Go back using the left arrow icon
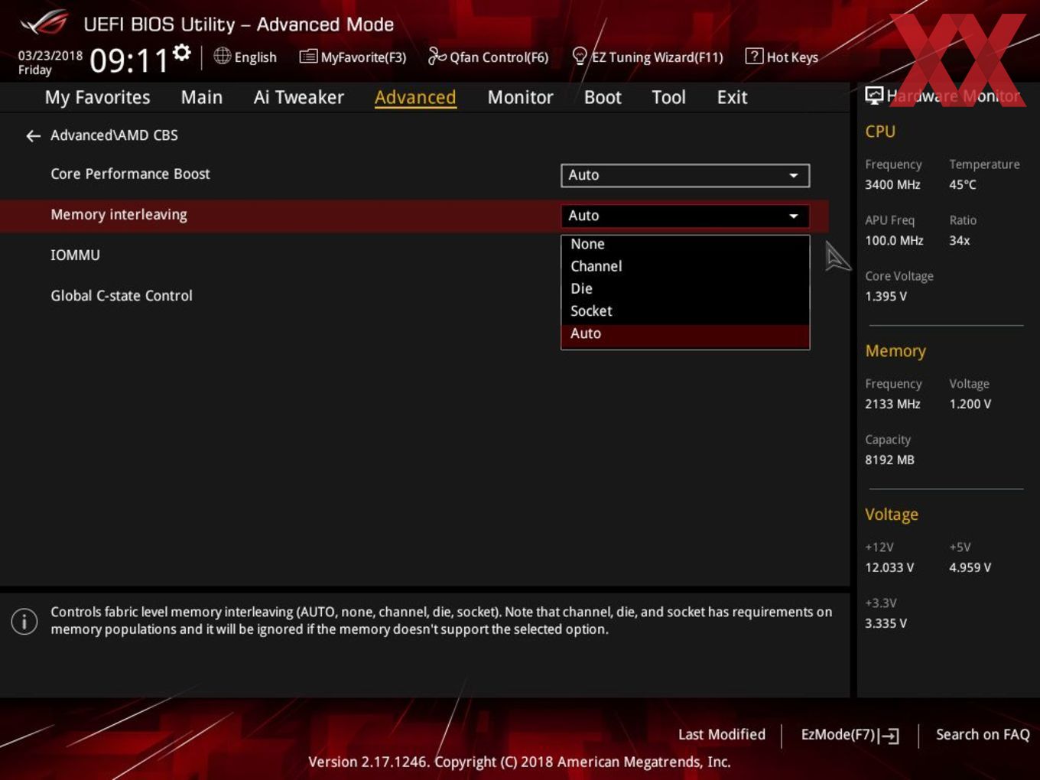1040x780 pixels. (33, 136)
